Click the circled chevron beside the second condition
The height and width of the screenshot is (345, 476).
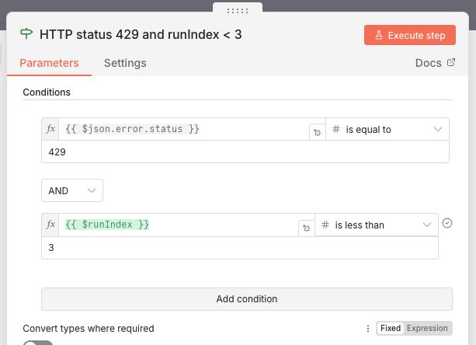pos(446,223)
